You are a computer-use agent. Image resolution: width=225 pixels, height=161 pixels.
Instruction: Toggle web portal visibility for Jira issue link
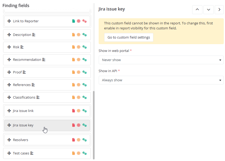pyautogui.click(x=79, y=111)
